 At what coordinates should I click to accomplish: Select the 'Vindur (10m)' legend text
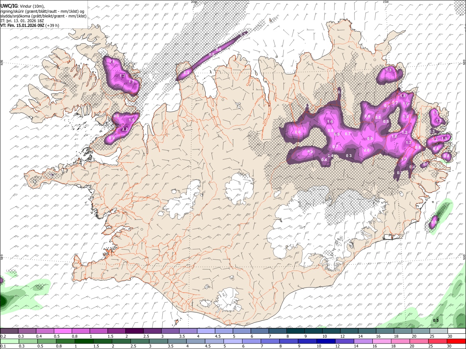coord(32,6)
